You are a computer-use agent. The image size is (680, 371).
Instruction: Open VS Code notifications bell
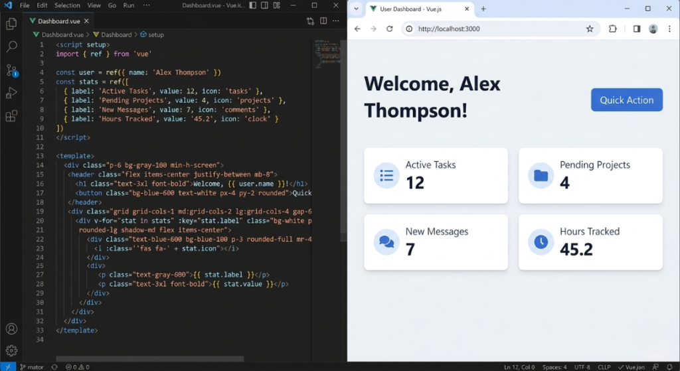670,366
